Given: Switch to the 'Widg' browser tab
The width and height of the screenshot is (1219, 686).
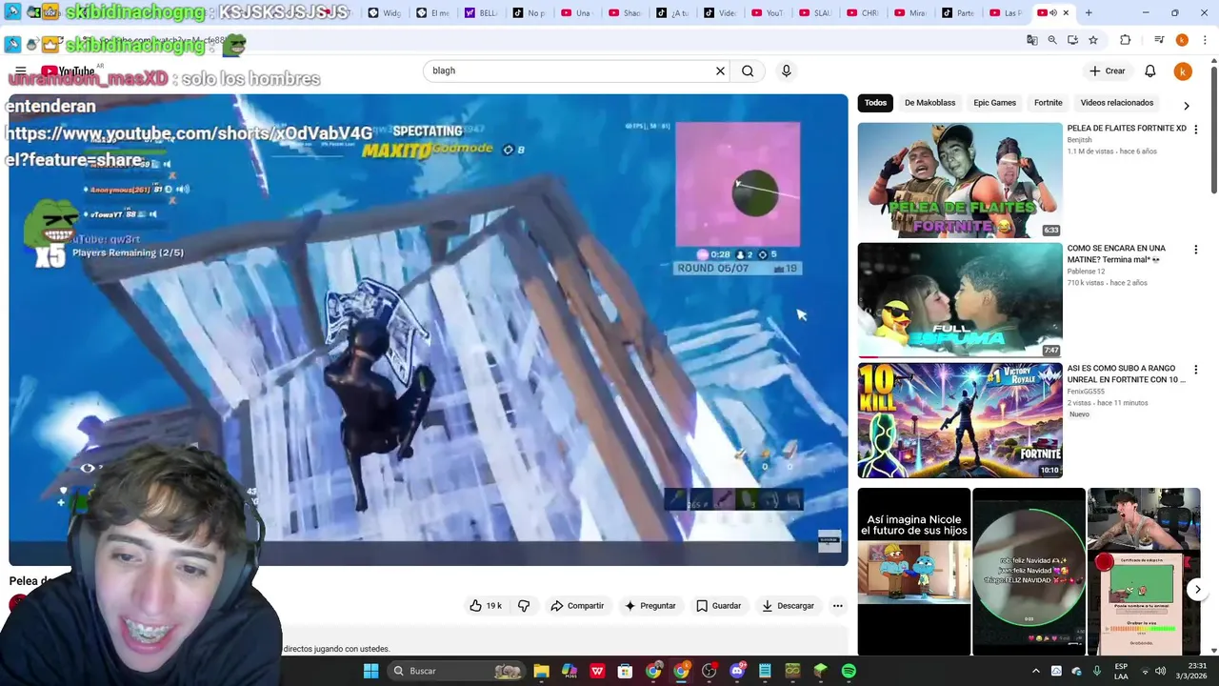Looking at the screenshot, I should coord(386,13).
